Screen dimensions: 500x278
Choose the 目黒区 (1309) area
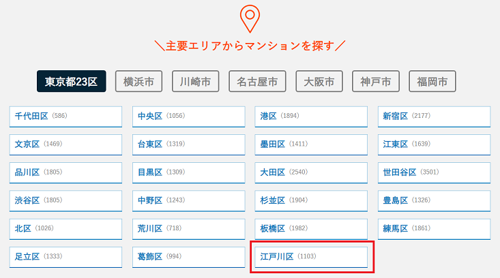coord(189,173)
